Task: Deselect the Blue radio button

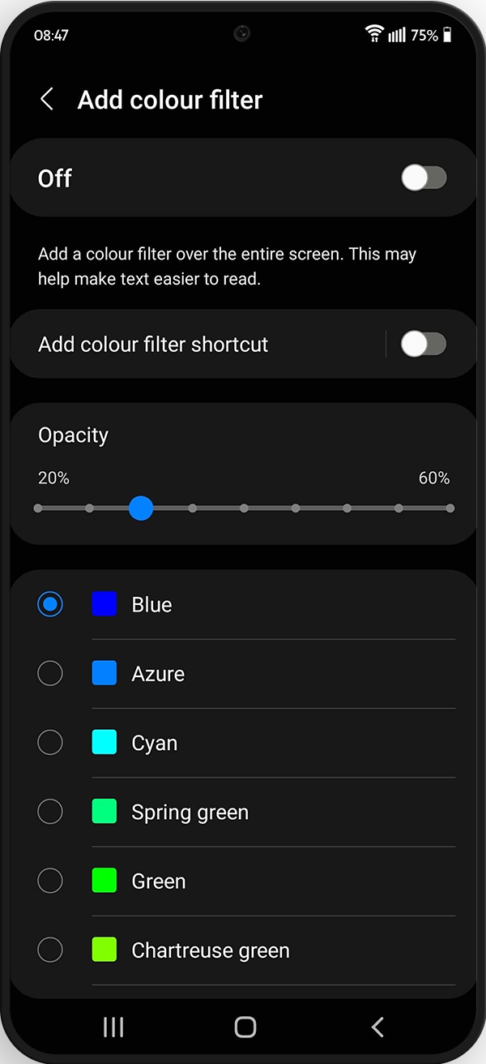Action: click(x=50, y=603)
